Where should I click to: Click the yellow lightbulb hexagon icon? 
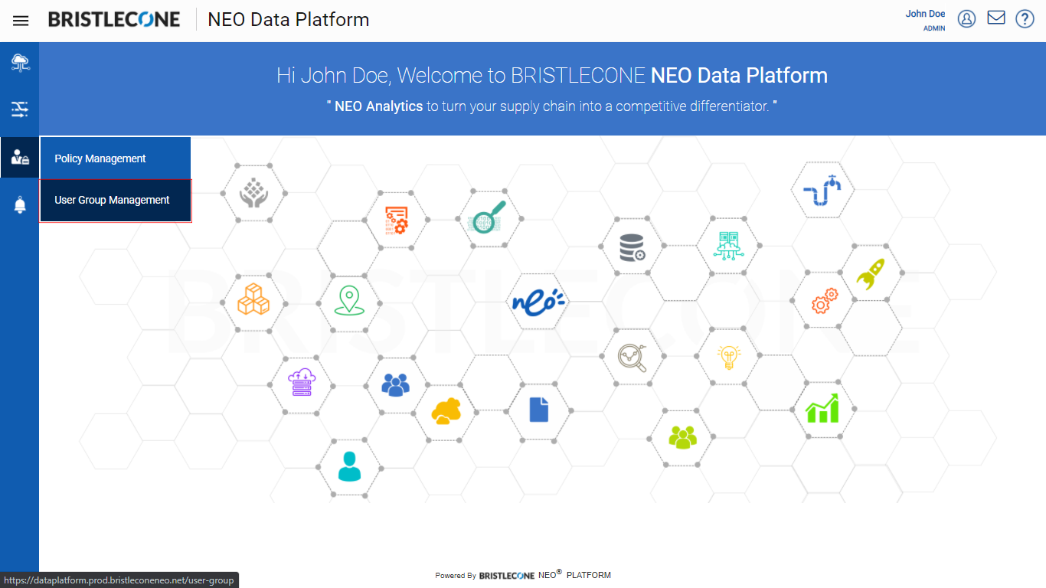pyautogui.click(x=728, y=357)
